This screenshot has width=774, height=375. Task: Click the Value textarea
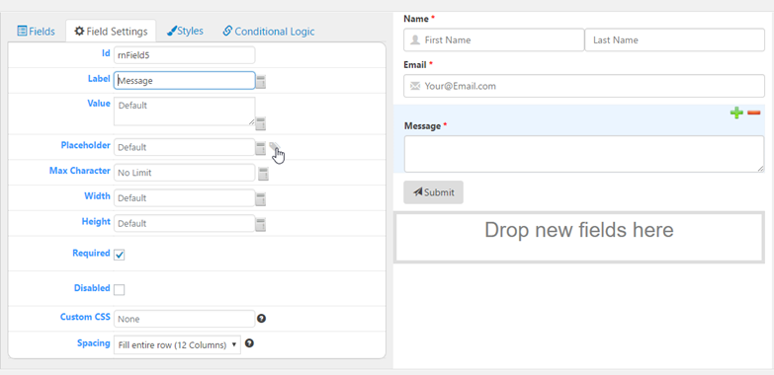point(185,112)
